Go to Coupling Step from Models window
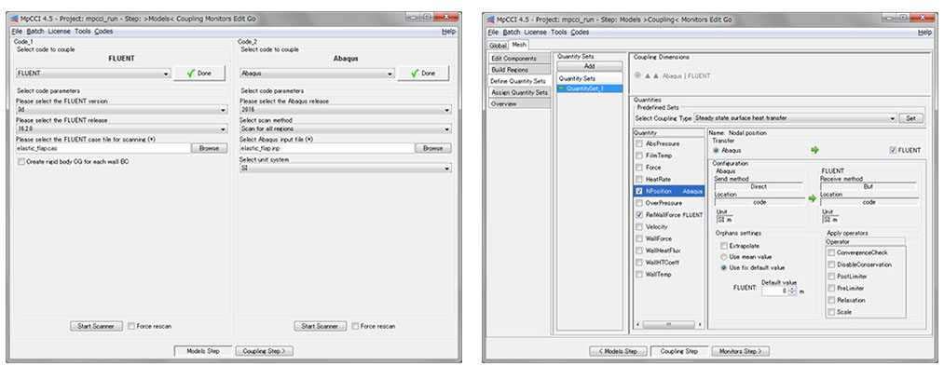Viewport: 944px width, 366px height. coord(264,351)
